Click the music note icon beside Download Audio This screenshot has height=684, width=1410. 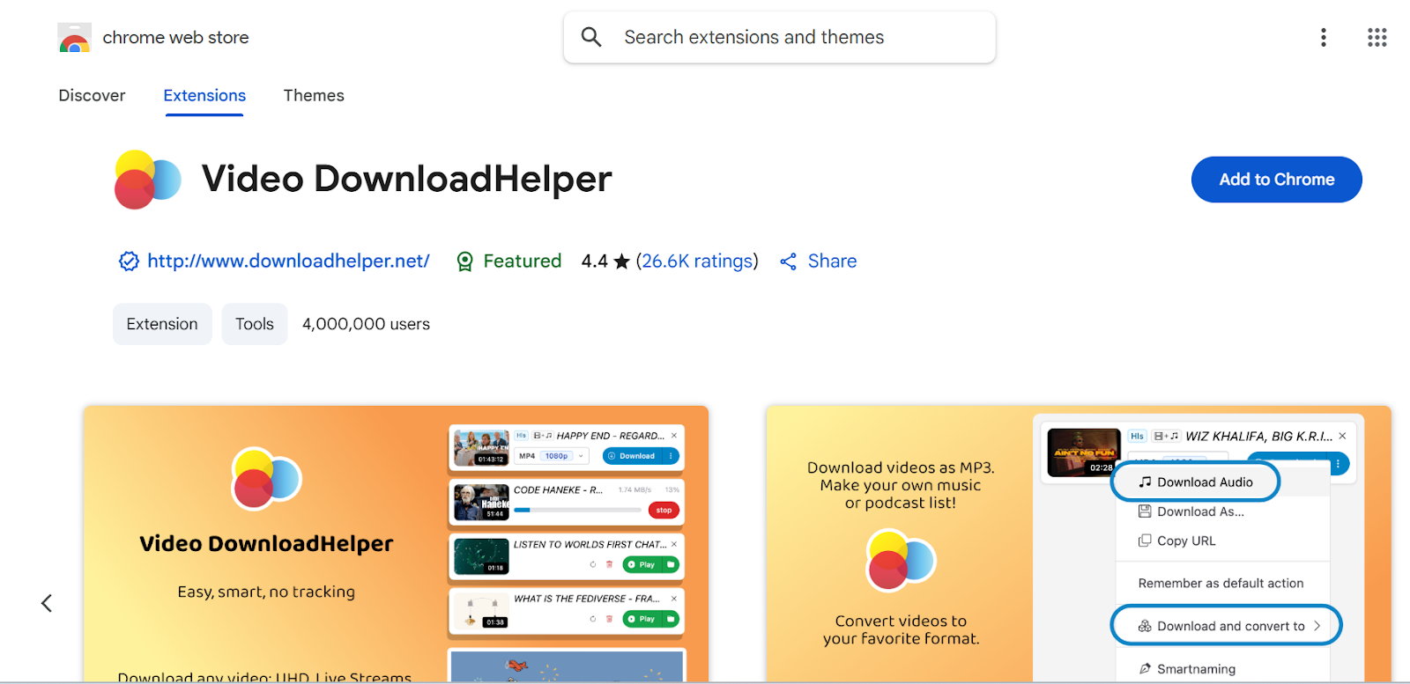tap(1145, 482)
